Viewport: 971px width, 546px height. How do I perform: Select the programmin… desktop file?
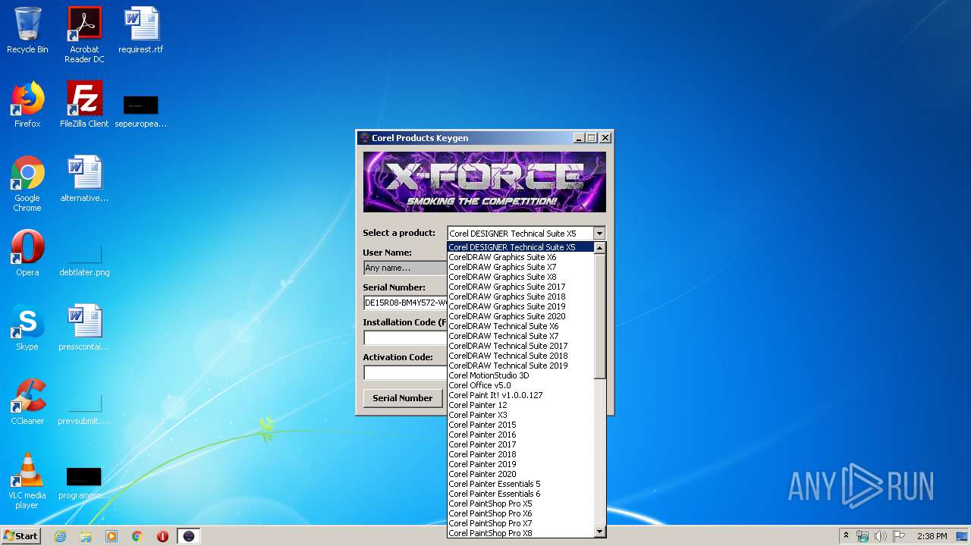84,484
